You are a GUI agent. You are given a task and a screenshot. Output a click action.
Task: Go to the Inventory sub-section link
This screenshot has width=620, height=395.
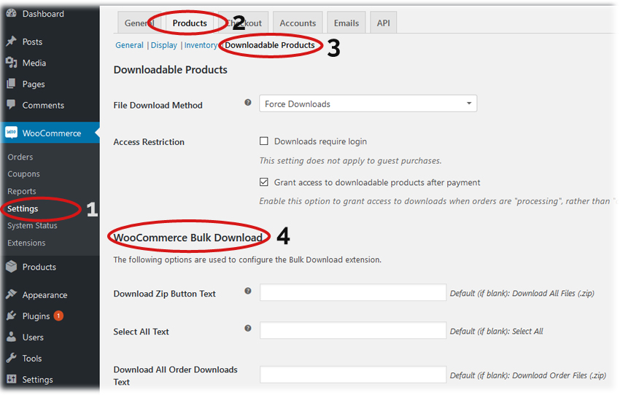click(201, 45)
